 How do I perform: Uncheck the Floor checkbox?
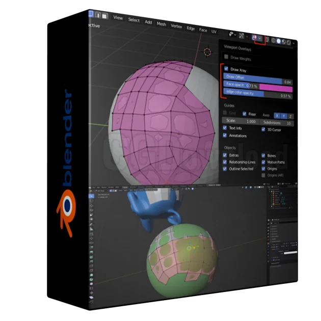tap(244, 114)
